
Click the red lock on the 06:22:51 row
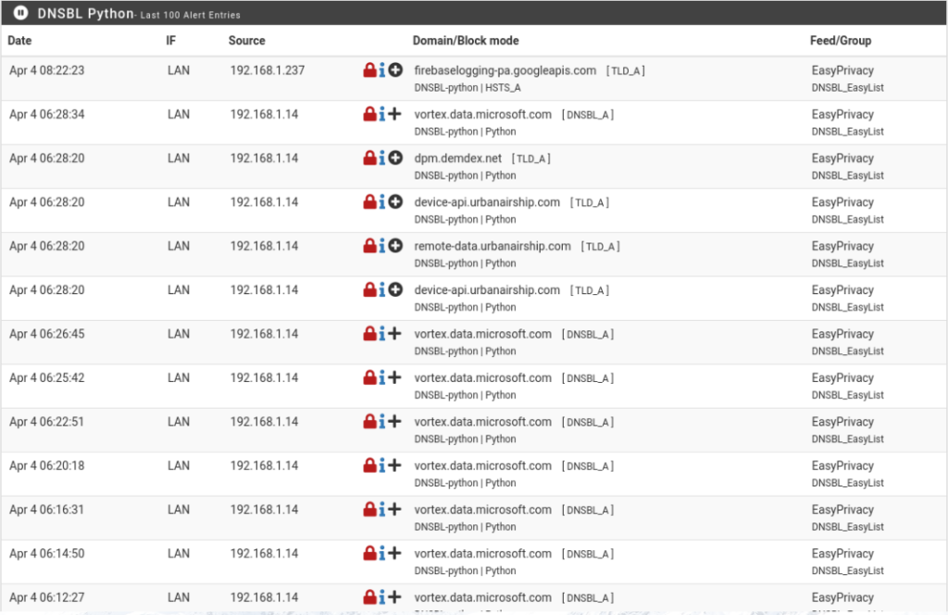370,422
